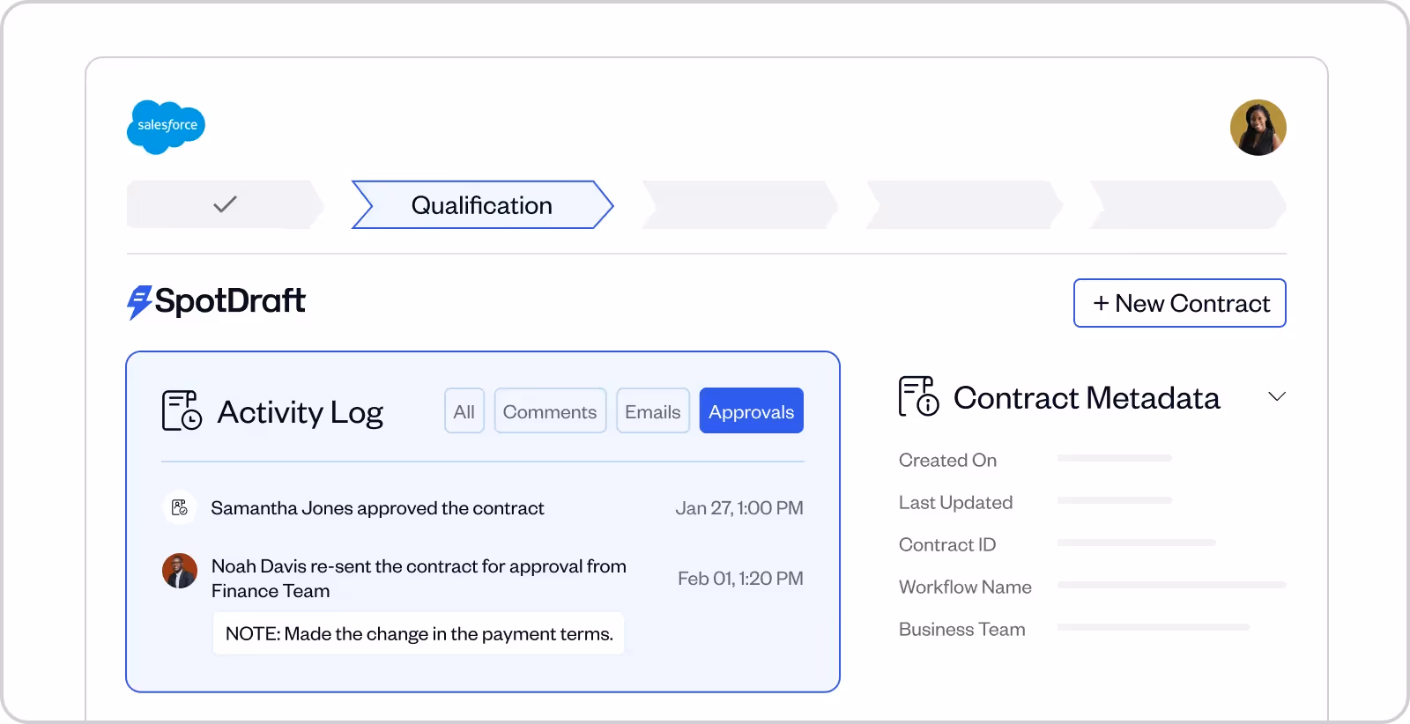The image size is (1410, 724).
Task: Show only Comments in activity log
Action: pos(550,410)
